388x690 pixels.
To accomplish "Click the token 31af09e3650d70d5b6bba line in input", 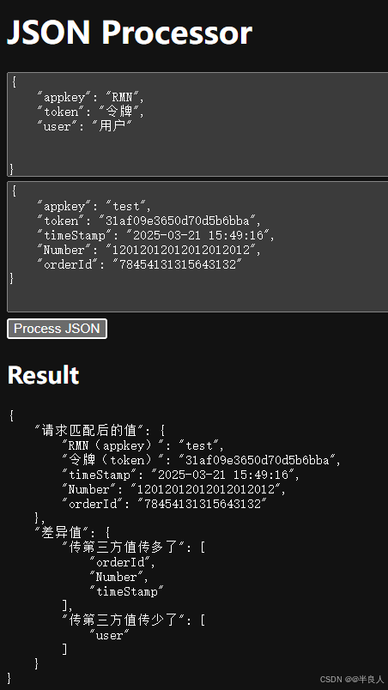I will 149,221.
